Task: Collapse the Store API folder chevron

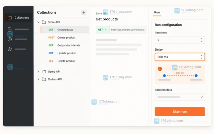Action: (x=38, y=22)
